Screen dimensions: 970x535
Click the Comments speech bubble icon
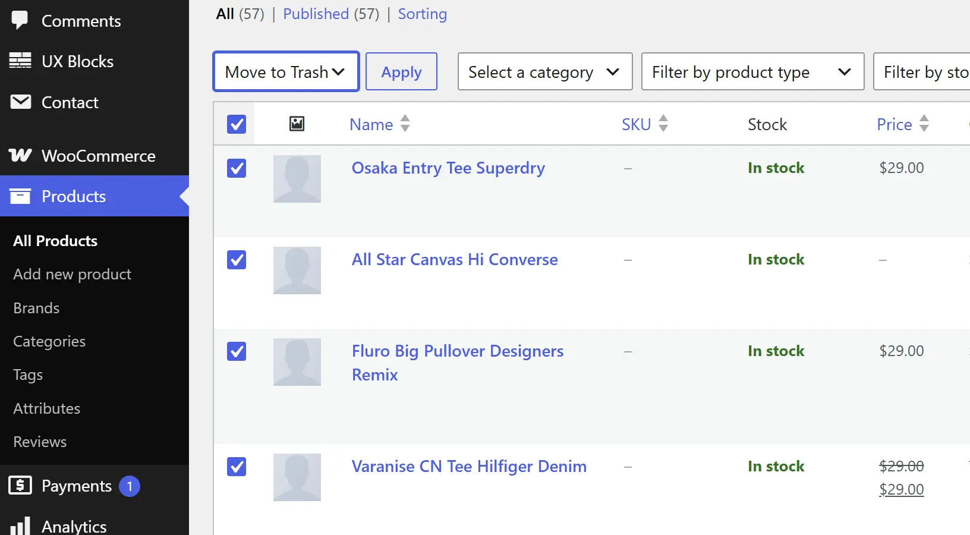pos(20,20)
